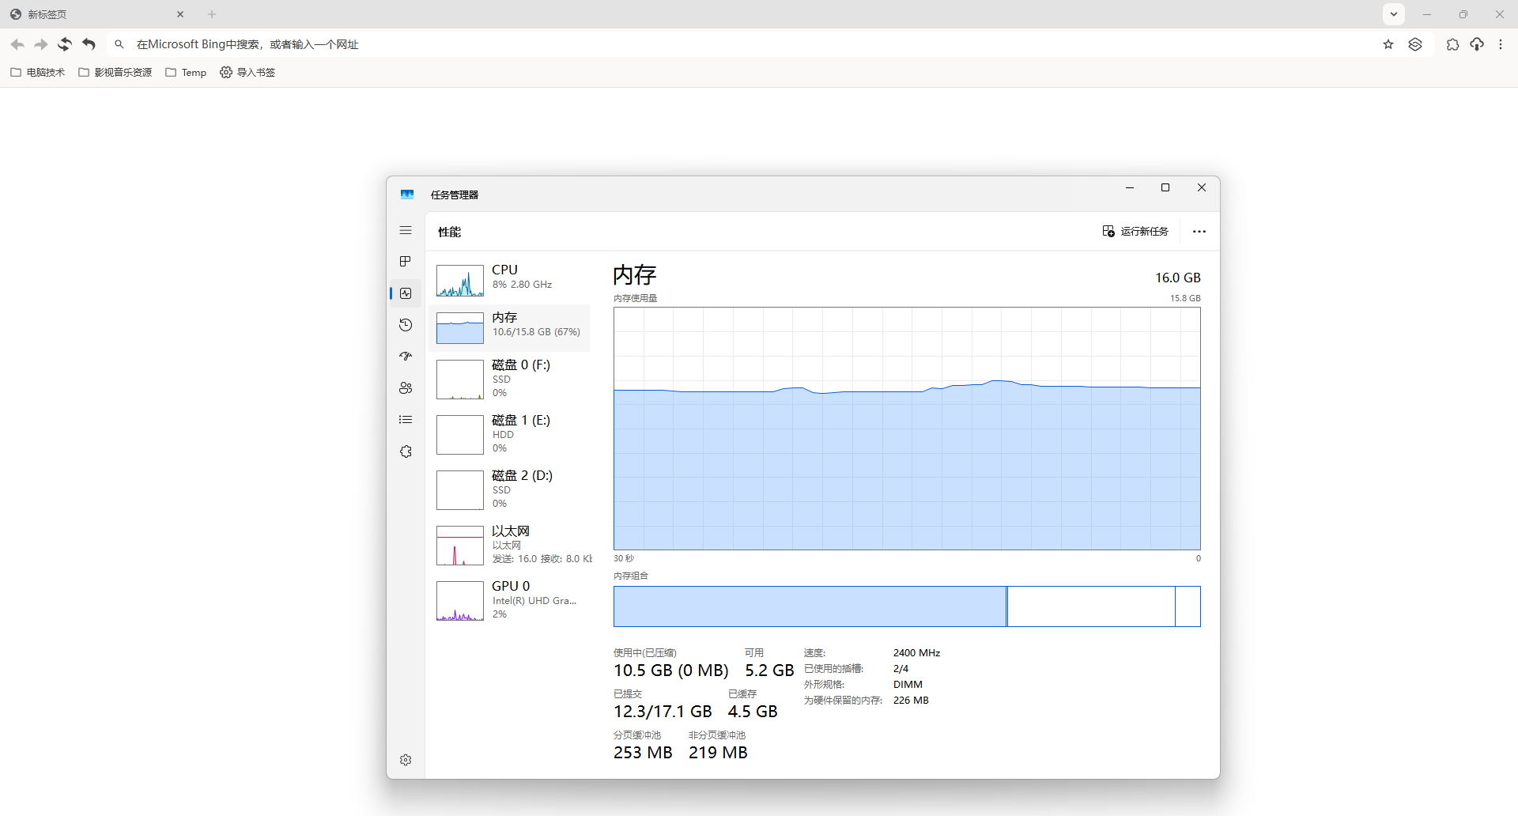Viewport: 1518px width, 816px height.
Task: Click the 运行新任务 button
Action: pos(1135,232)
